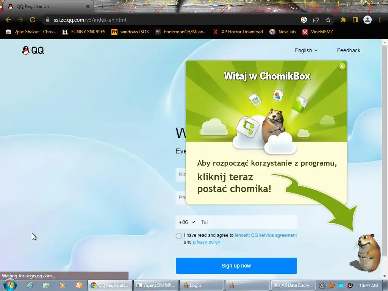Click the first system tray icon

[x=322, y=286]
